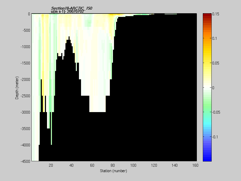Screen dimensions: 241x181
Task: Click the station tick label '80'
Action: pos(113,165)
